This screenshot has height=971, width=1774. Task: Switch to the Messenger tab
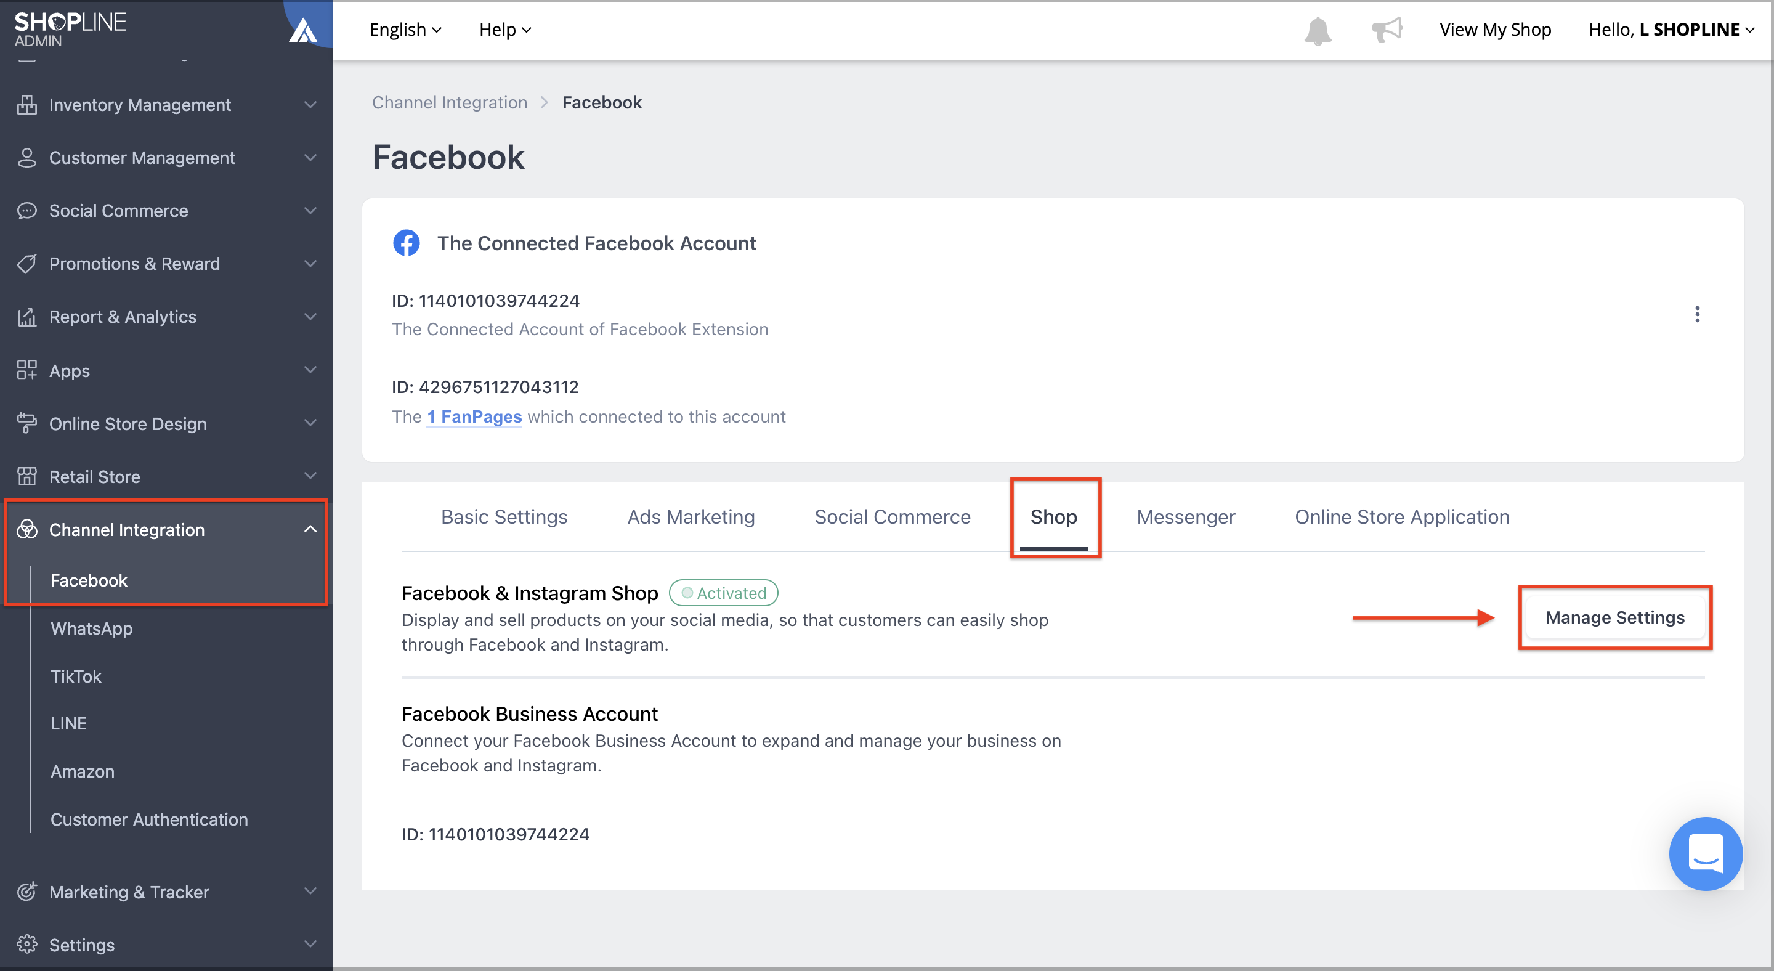tap(1186, 516)
